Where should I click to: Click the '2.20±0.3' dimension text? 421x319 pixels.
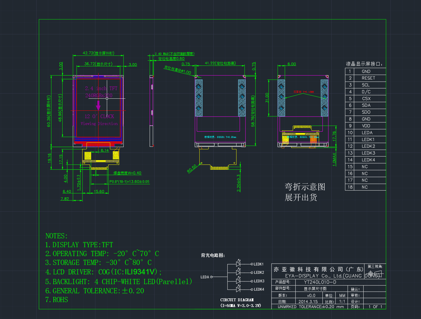(x=238, y=183)
